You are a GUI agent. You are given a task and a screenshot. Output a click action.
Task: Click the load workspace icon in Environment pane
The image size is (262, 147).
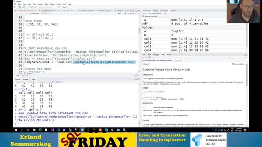tap(144, 13)
